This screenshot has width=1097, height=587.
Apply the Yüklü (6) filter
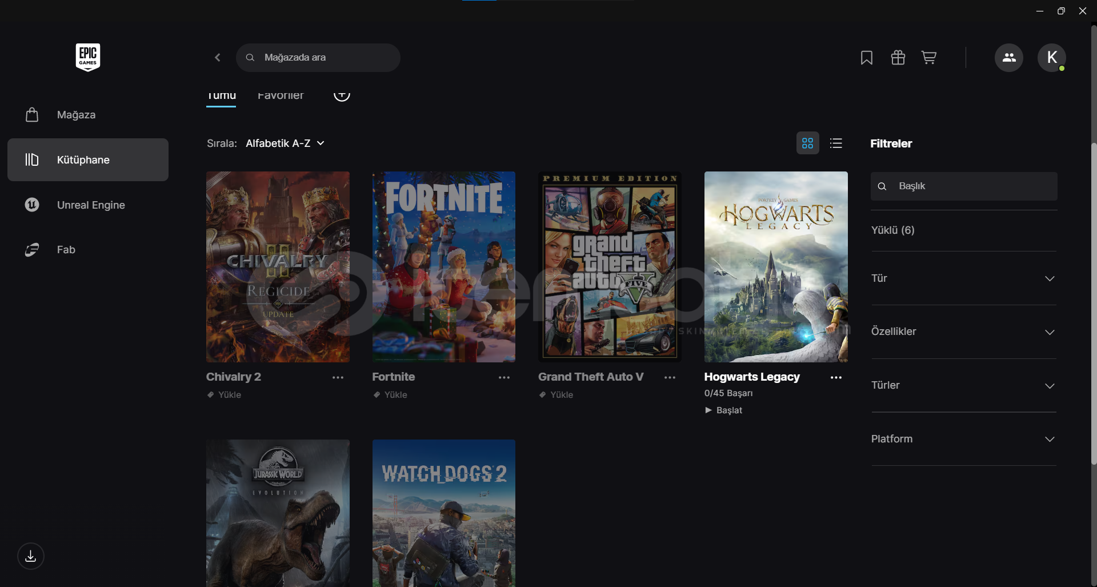pos(892,230)
